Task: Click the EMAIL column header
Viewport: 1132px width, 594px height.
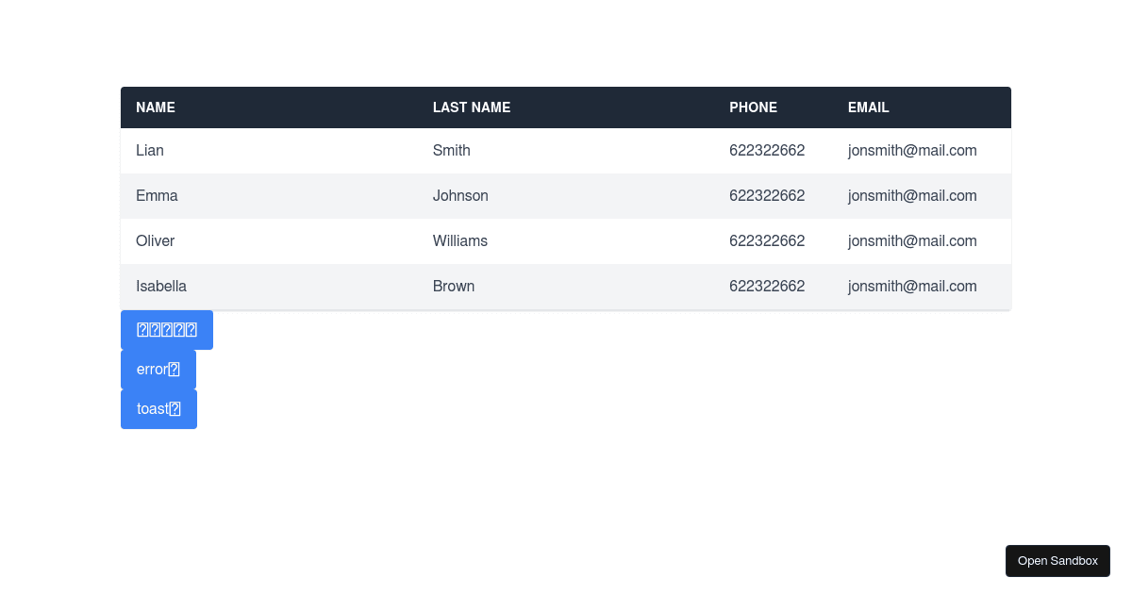Action: (x=868, y=107)
